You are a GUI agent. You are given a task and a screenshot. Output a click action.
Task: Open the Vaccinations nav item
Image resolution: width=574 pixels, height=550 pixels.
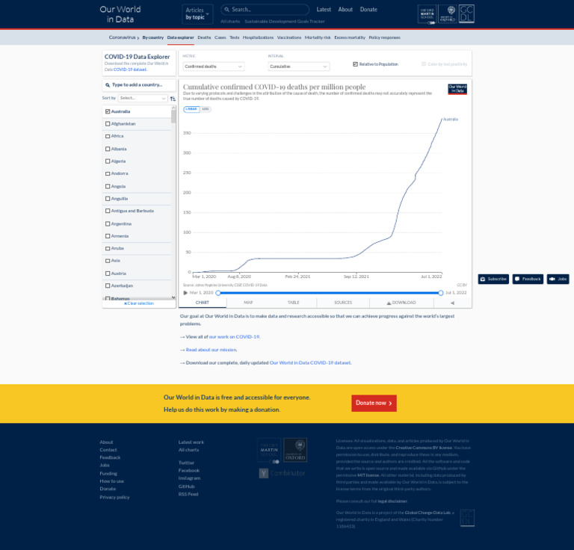click(289, 37)
